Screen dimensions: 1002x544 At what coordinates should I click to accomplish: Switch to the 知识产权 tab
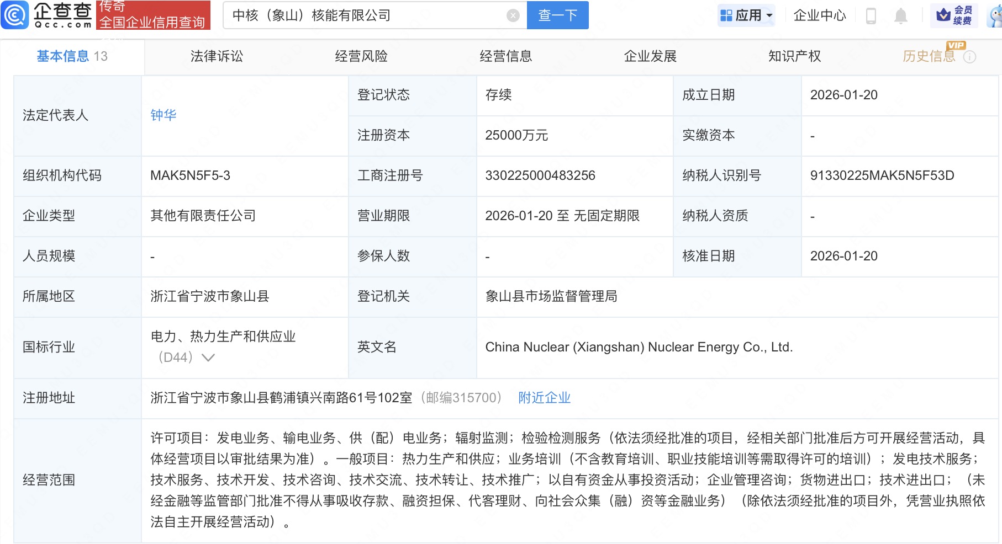click(x=794, y=56)
